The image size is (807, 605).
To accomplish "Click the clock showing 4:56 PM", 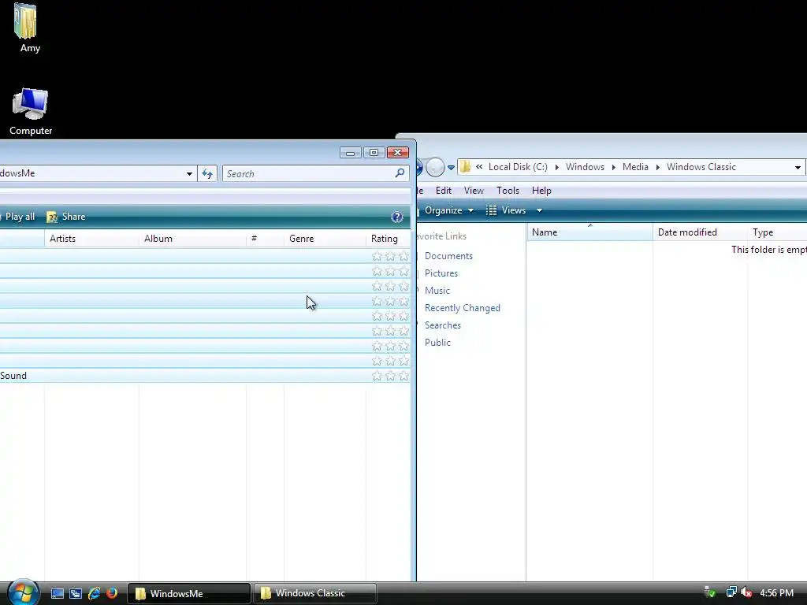I will 776,592.
